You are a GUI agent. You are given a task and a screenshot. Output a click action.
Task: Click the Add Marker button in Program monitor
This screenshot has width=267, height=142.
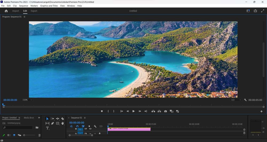102,111
